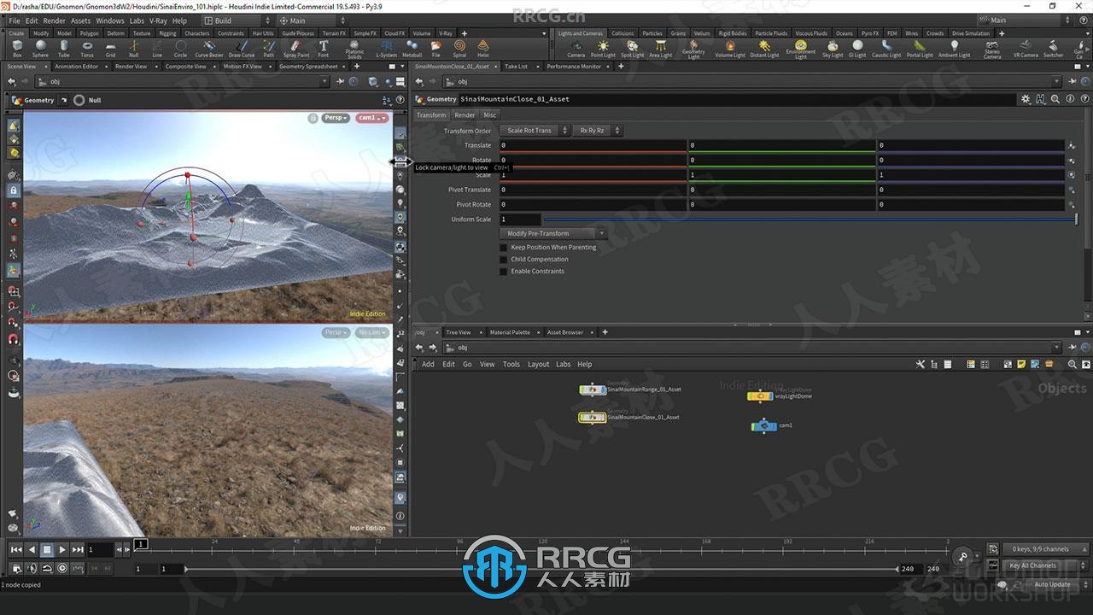Toggle audio on the playbar

point(32,568)
